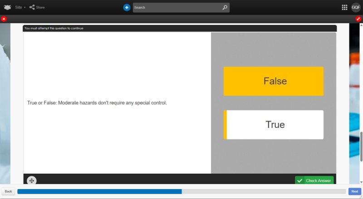Type in the Search field
This screenshot has height=199, width=363.
[x=177, y=8]
